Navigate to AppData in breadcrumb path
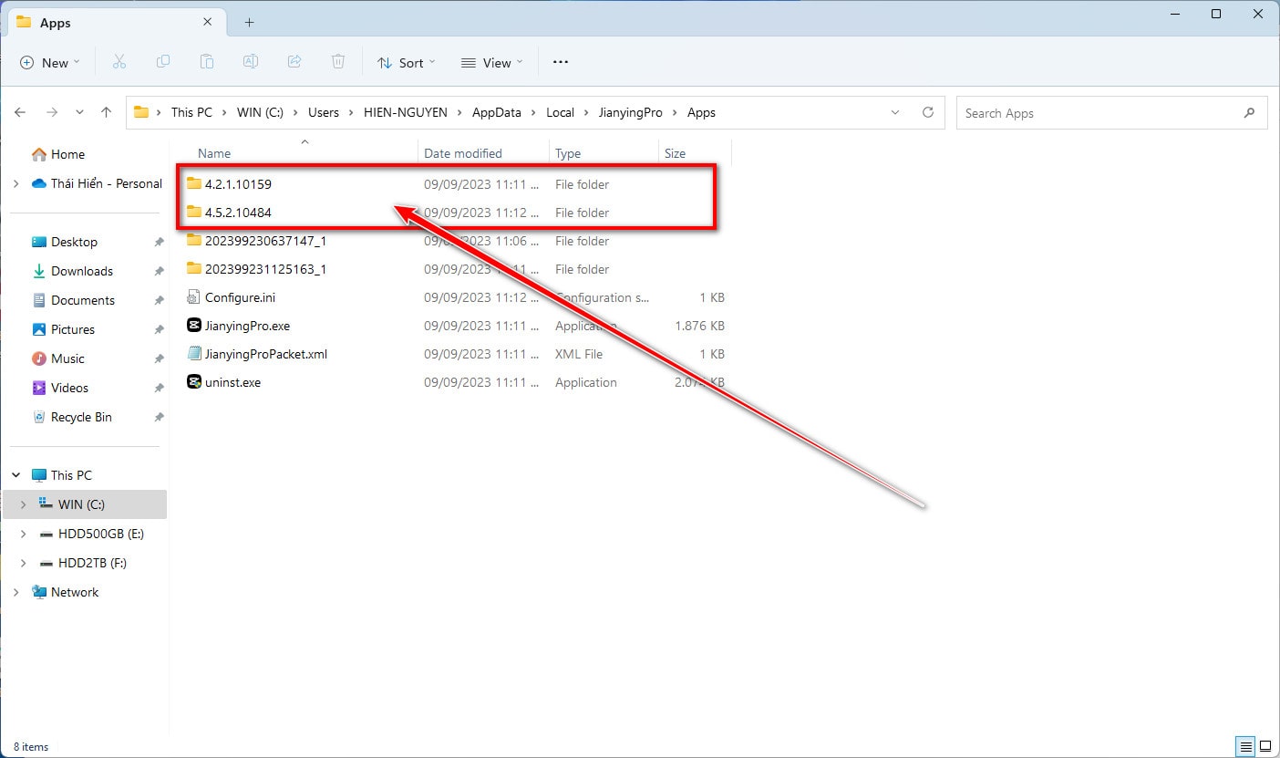The height and width of the screenshot is (758, 1280). tap(497, 112)
